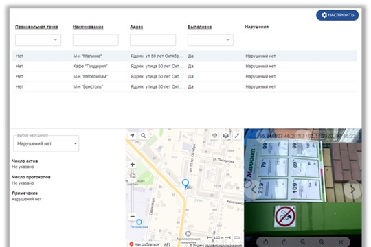Click the Да cell in Кафе "Пиццерия" row

[191, 66]
